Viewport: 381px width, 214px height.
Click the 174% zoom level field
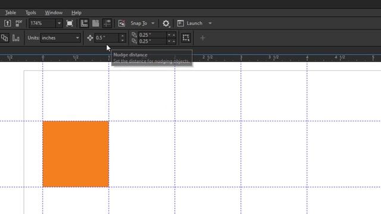click(x=42, y=23)
